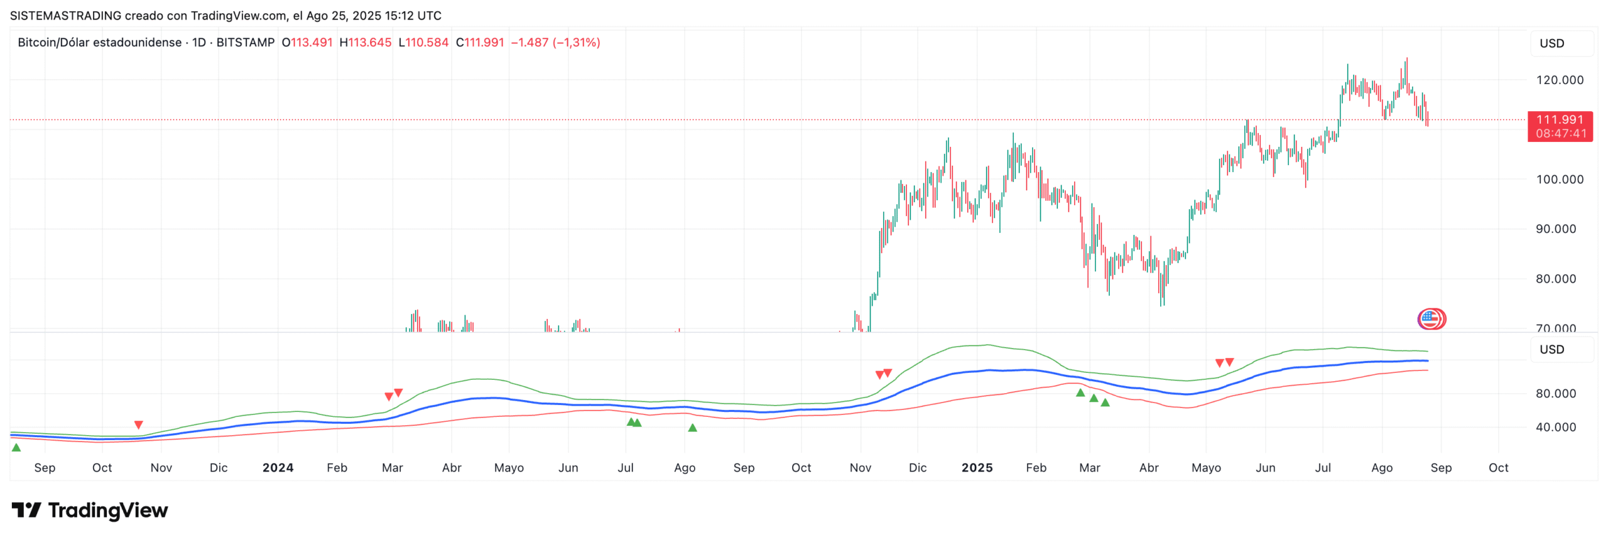Select the left red down arrow in November 2024
The image size is (1608, 540).
pos(879,375)
